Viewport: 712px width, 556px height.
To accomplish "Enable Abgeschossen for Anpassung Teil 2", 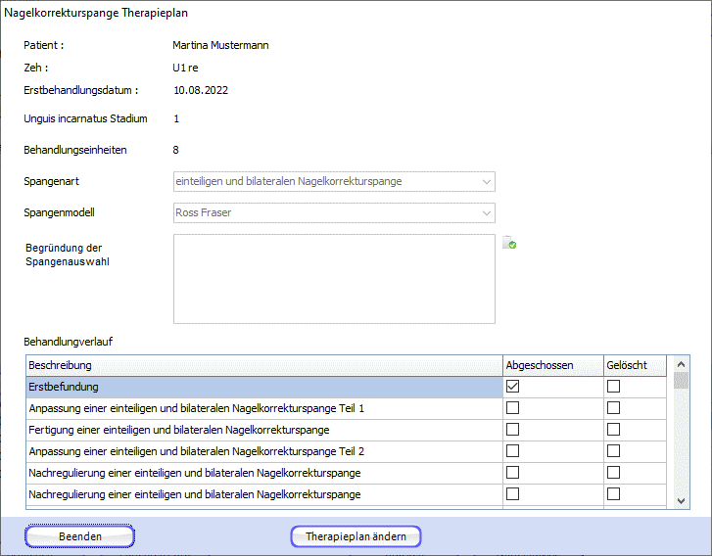I will point(512,451).
